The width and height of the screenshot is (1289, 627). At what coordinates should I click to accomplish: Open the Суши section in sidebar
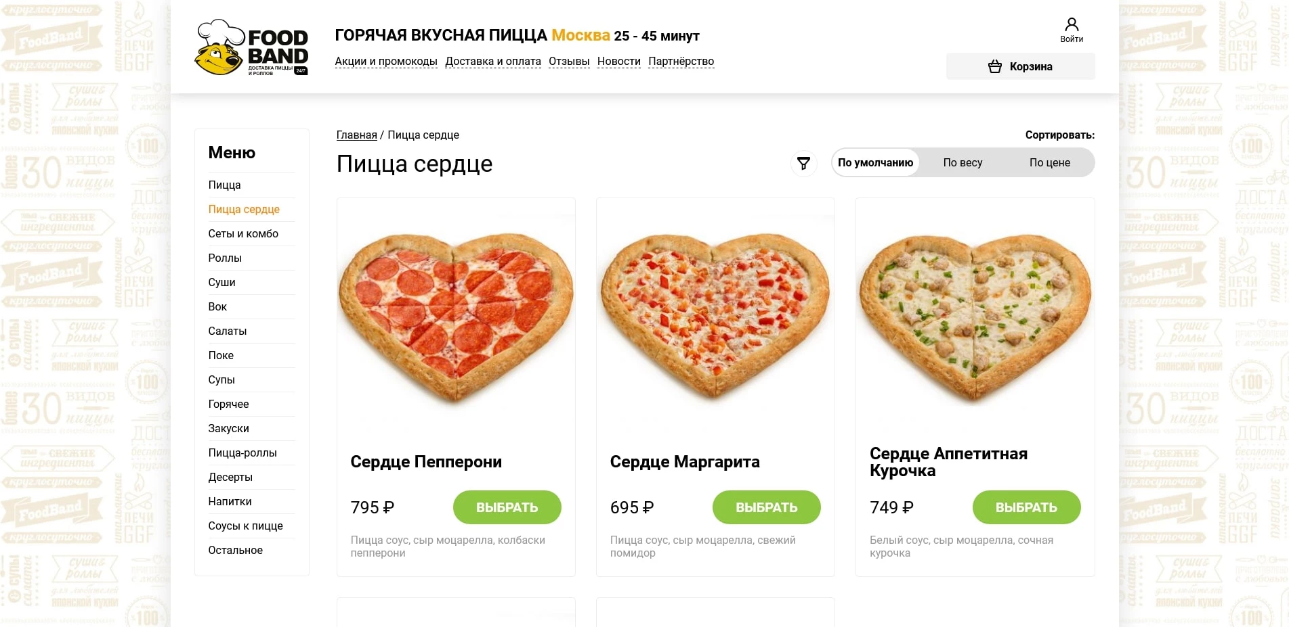pos(221,282)
